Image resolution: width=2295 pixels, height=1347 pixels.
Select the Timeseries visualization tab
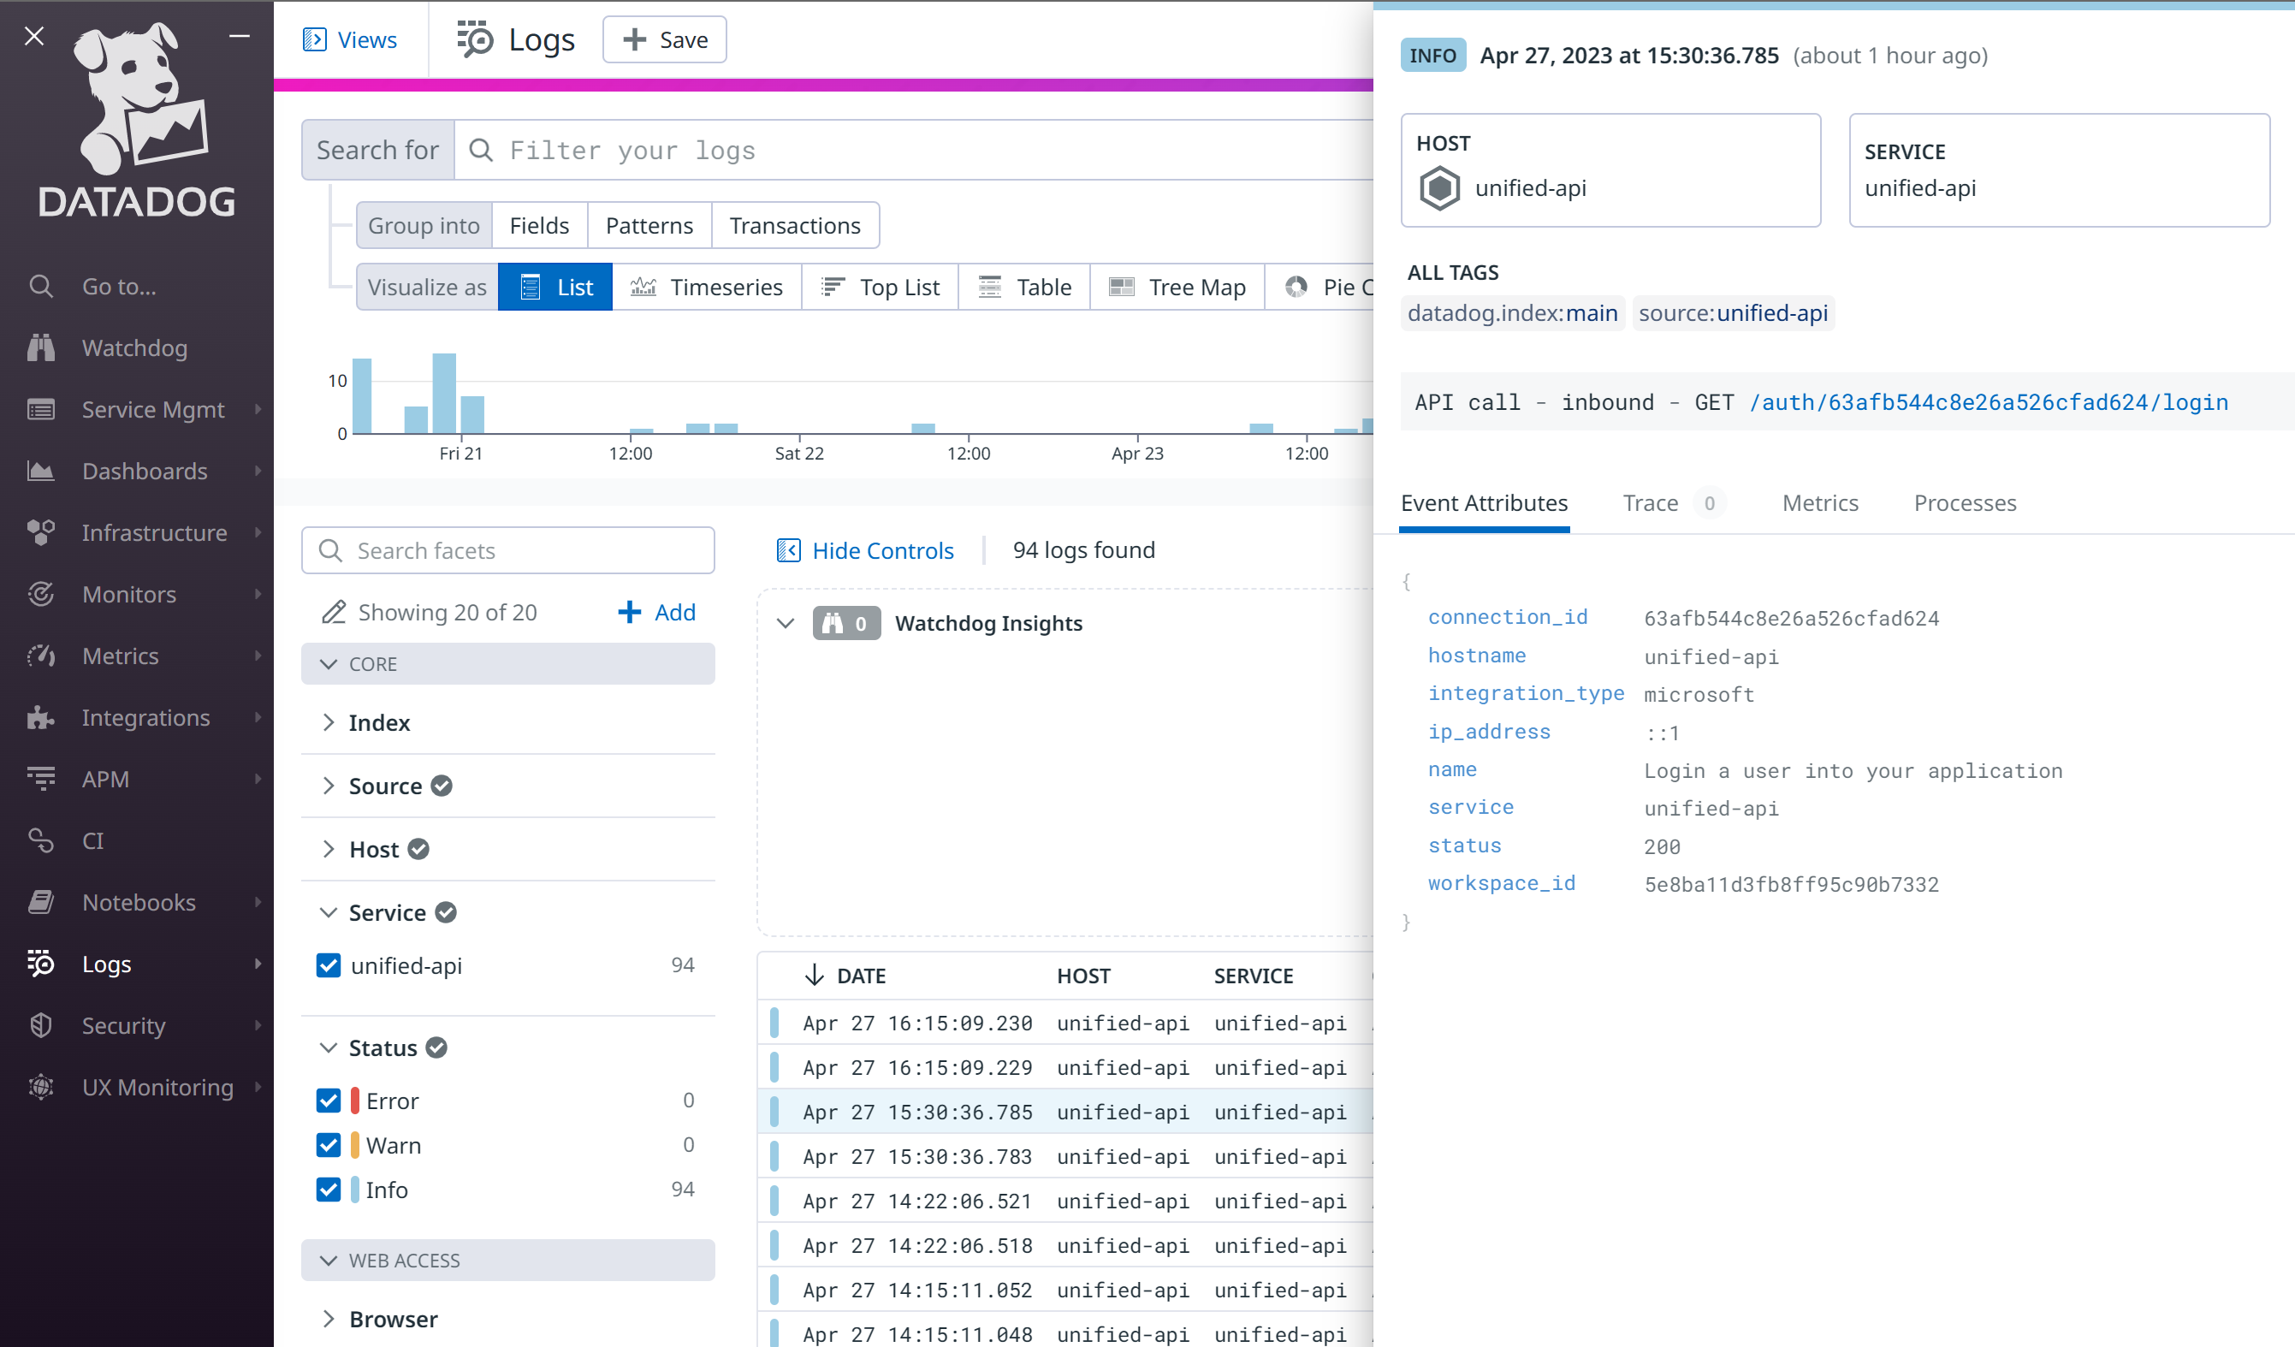[x=707, y=287]
